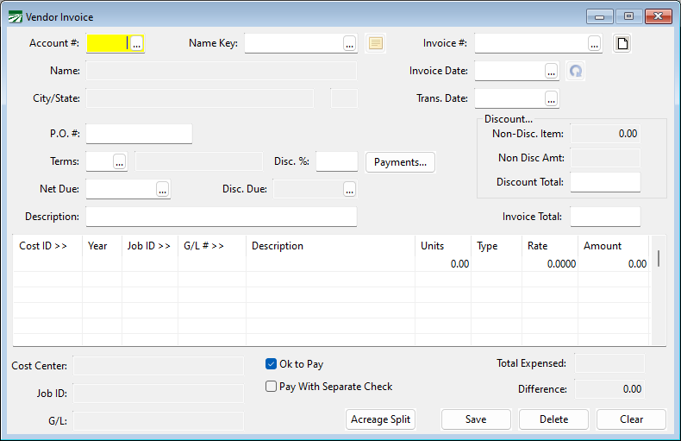Open the Terms lookup ellipsis button

[120, 161]
